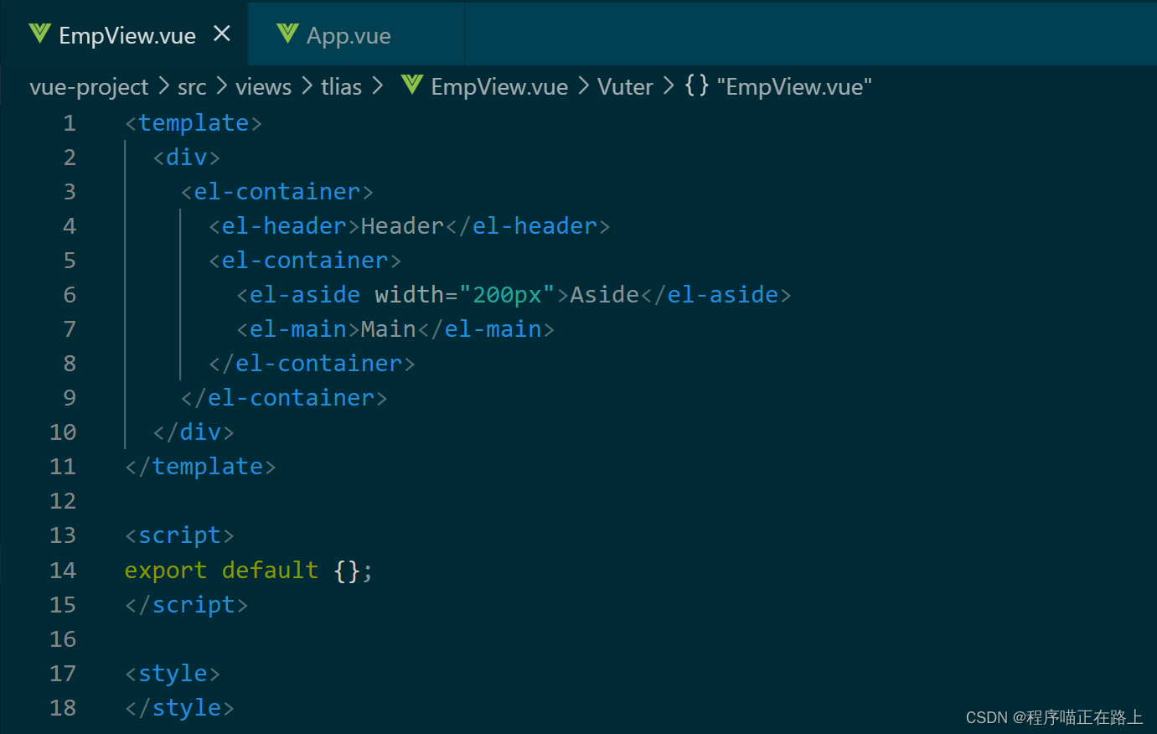Viewport: 1157px width, 734px height.
Task: Open the App.vue tab
Action: coord(356,35)
